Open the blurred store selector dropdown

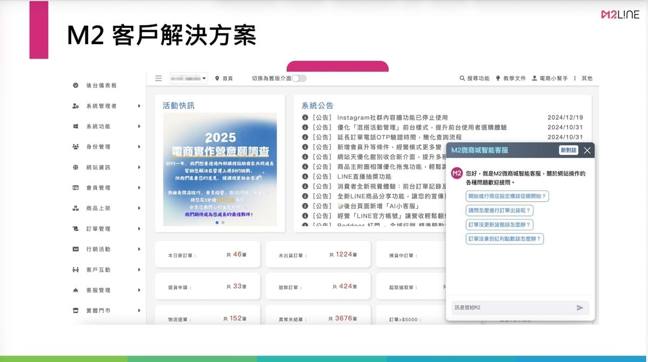[x=188, y=79]
